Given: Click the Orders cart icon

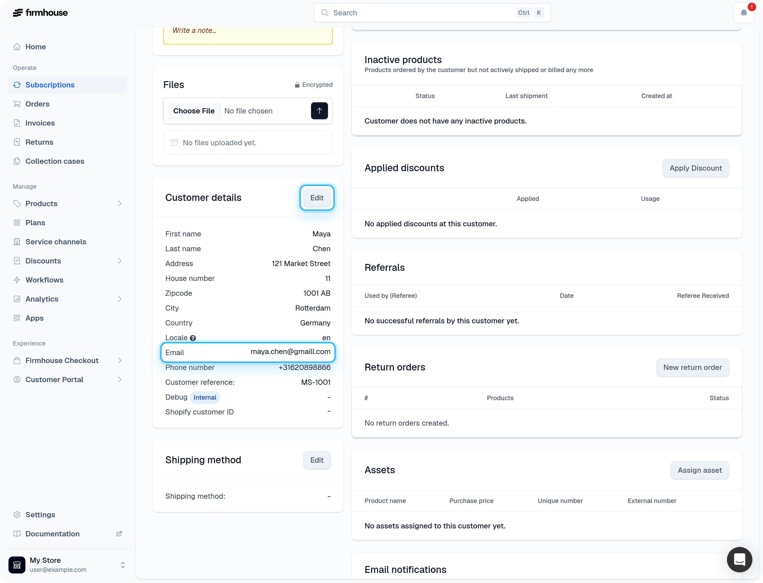Looking at the screenshot, I should point(17,104).
